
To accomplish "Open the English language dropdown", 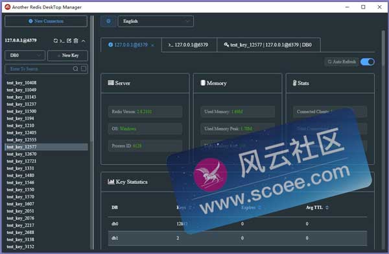I will coord(156,21).
